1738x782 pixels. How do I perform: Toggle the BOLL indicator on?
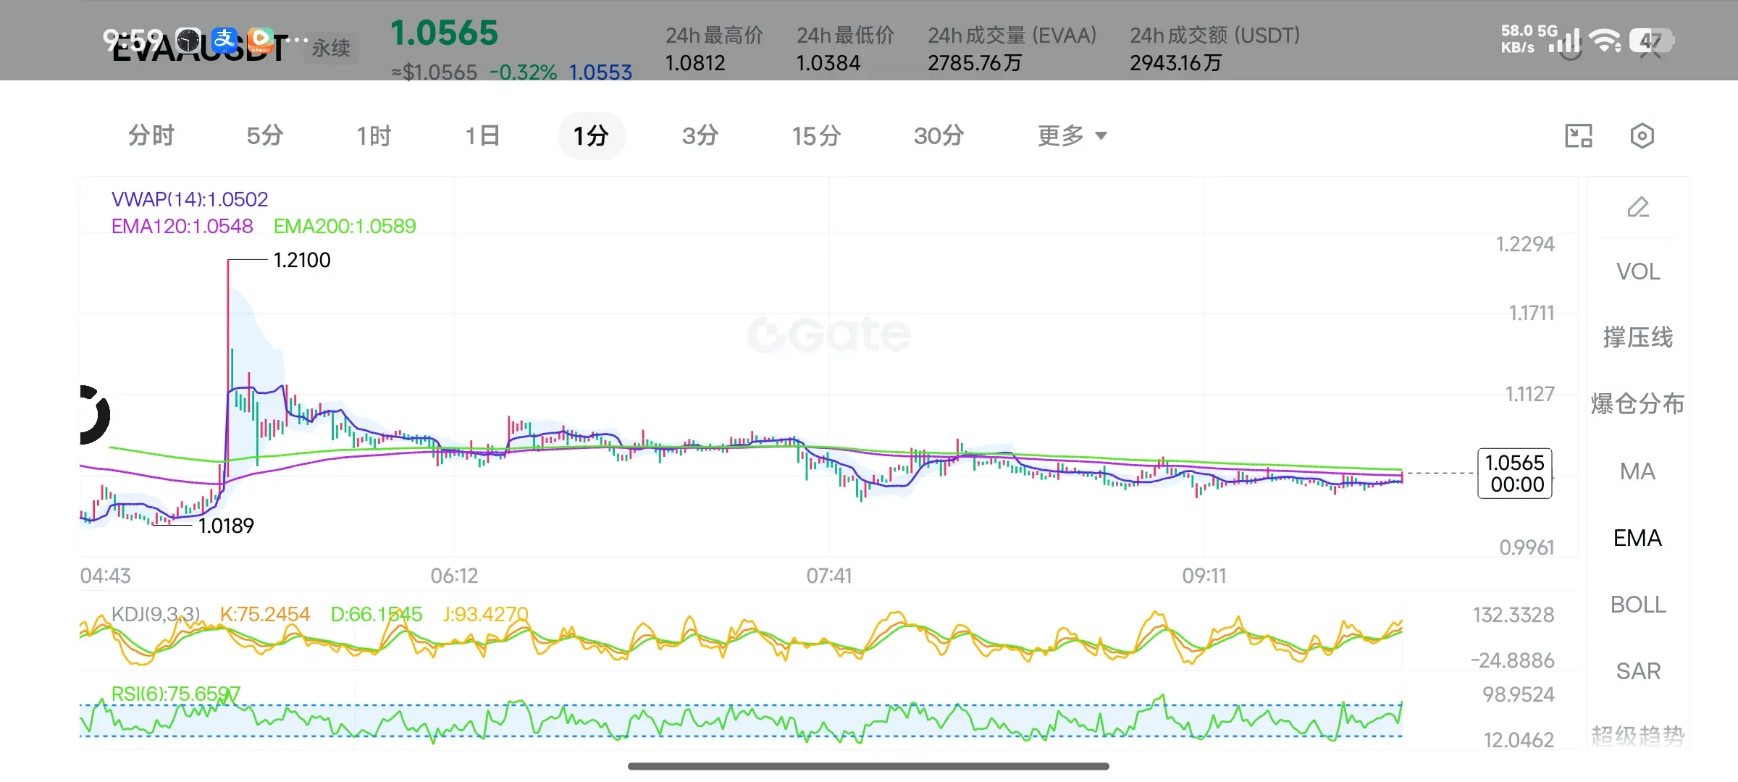click(x=1638, y=605)
